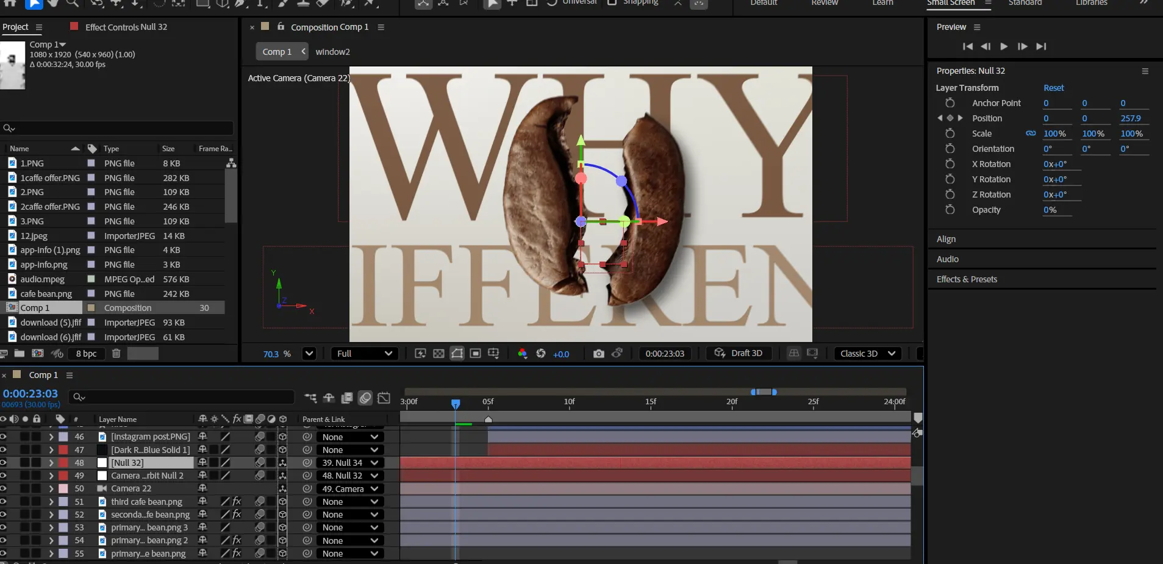The height and width of the screenshot is (564, 1163).
Task: Toggle the Position stopwatch keyframe diamond
Action: (950, 118)
